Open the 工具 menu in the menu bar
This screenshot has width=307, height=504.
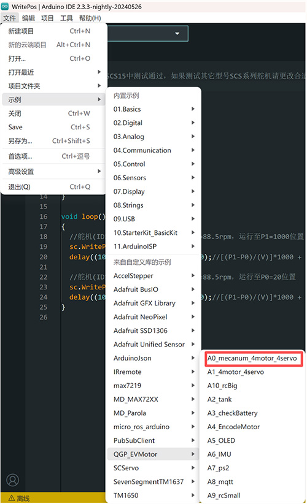pos(66,18)
